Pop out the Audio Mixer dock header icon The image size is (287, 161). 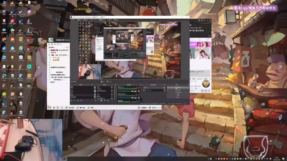coord(141,85)
